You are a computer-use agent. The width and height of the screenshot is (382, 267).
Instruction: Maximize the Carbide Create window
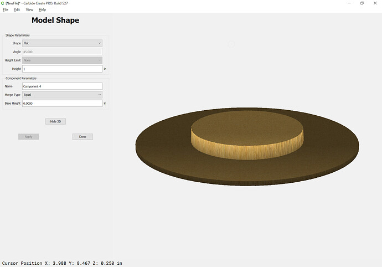click(x=362, y=3)
